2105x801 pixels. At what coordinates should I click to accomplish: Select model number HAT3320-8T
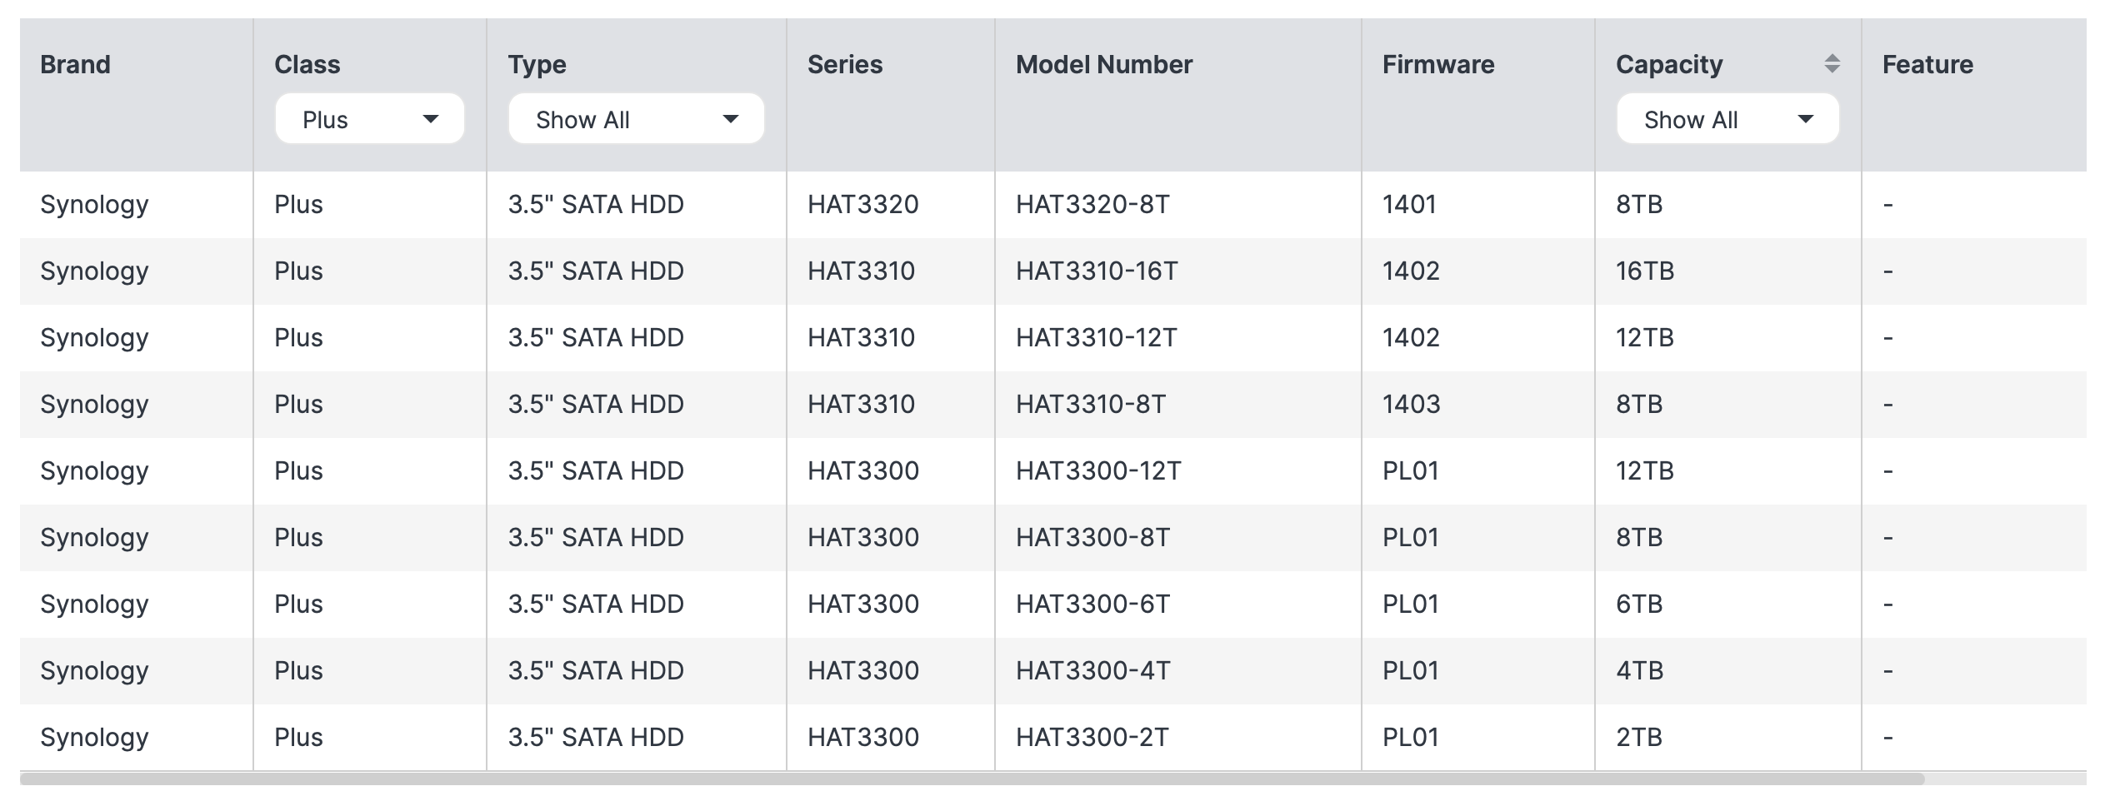(1092, 204)
